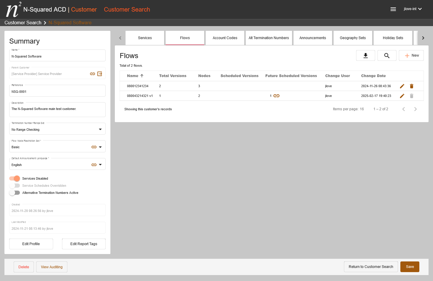The height and width of the screenshot is (281, 433).
Task: Click the Reference input field
Action: pos(57,92)
